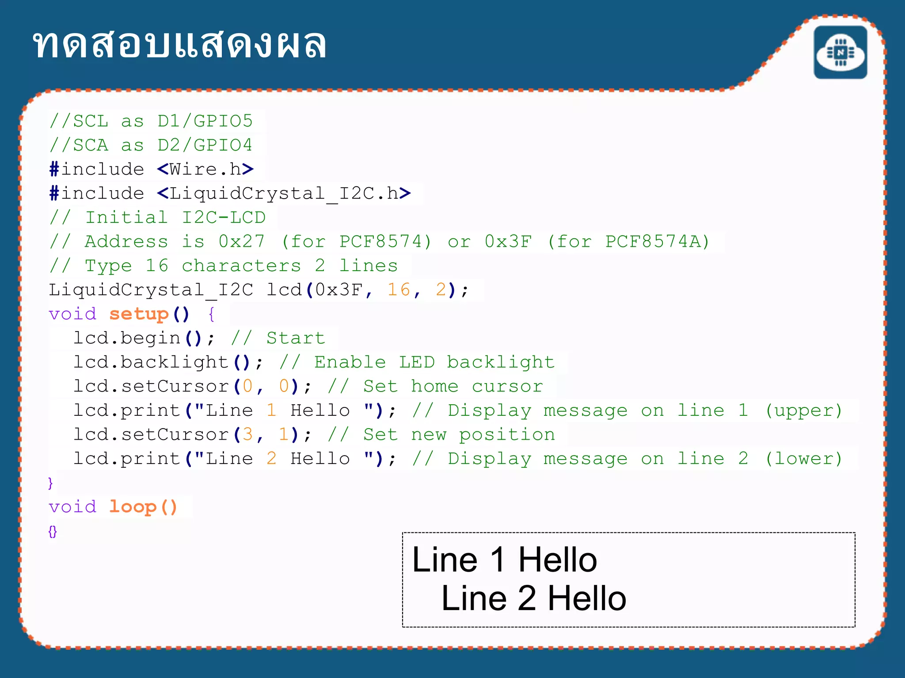Screen dimensions: 905x678
Task: Click the NodeMCU chip cloud logo icon
Action: coord(840,52)
